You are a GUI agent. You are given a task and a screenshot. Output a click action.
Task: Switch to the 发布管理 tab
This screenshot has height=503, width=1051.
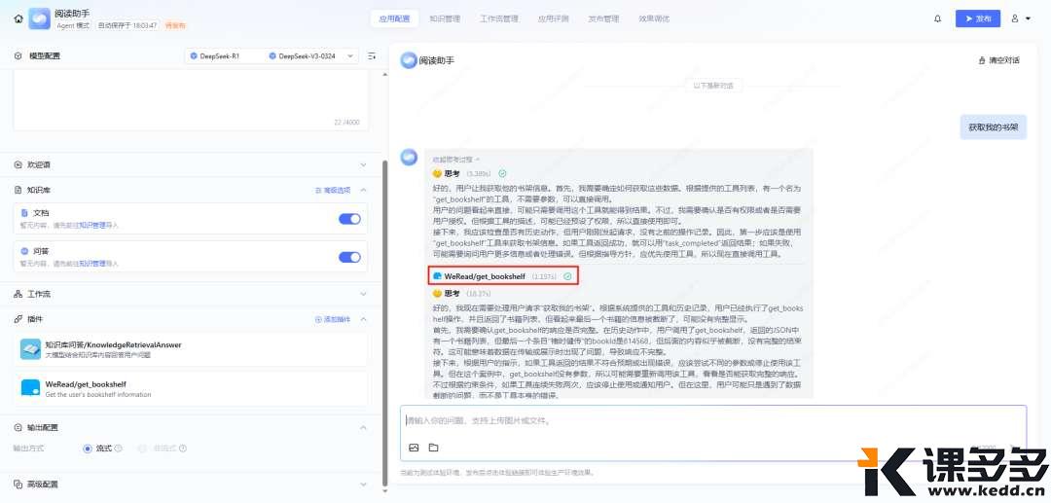603,18
